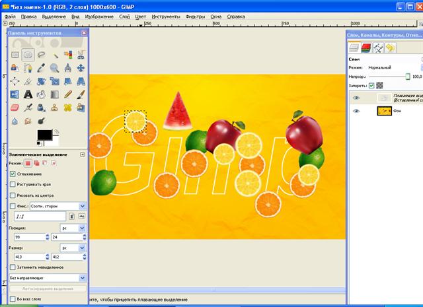
Task: Select the Scale tool
Action: tap(54, 81)
